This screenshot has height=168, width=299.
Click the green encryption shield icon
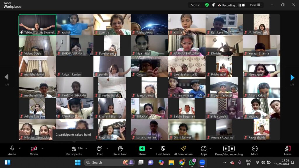point(207,5)
